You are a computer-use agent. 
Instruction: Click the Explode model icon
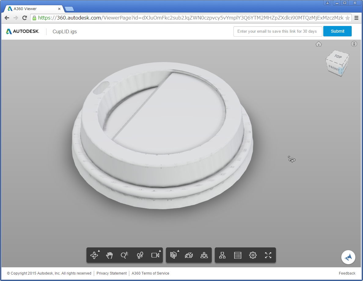pos(189,255)
